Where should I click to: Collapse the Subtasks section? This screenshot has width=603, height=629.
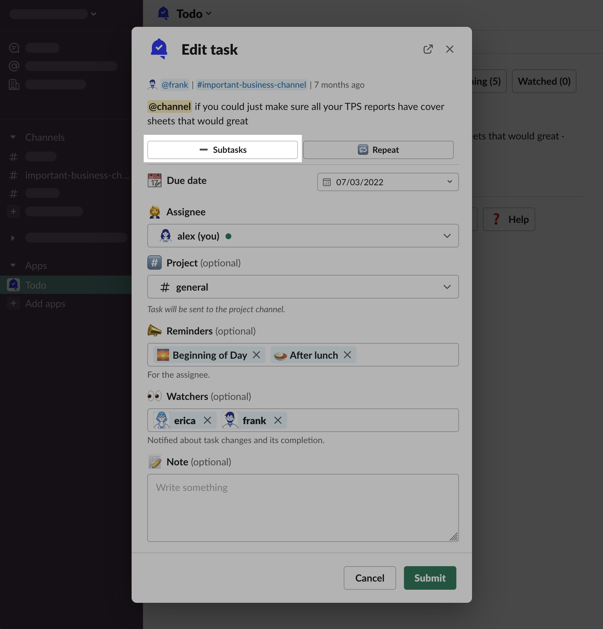223,150
